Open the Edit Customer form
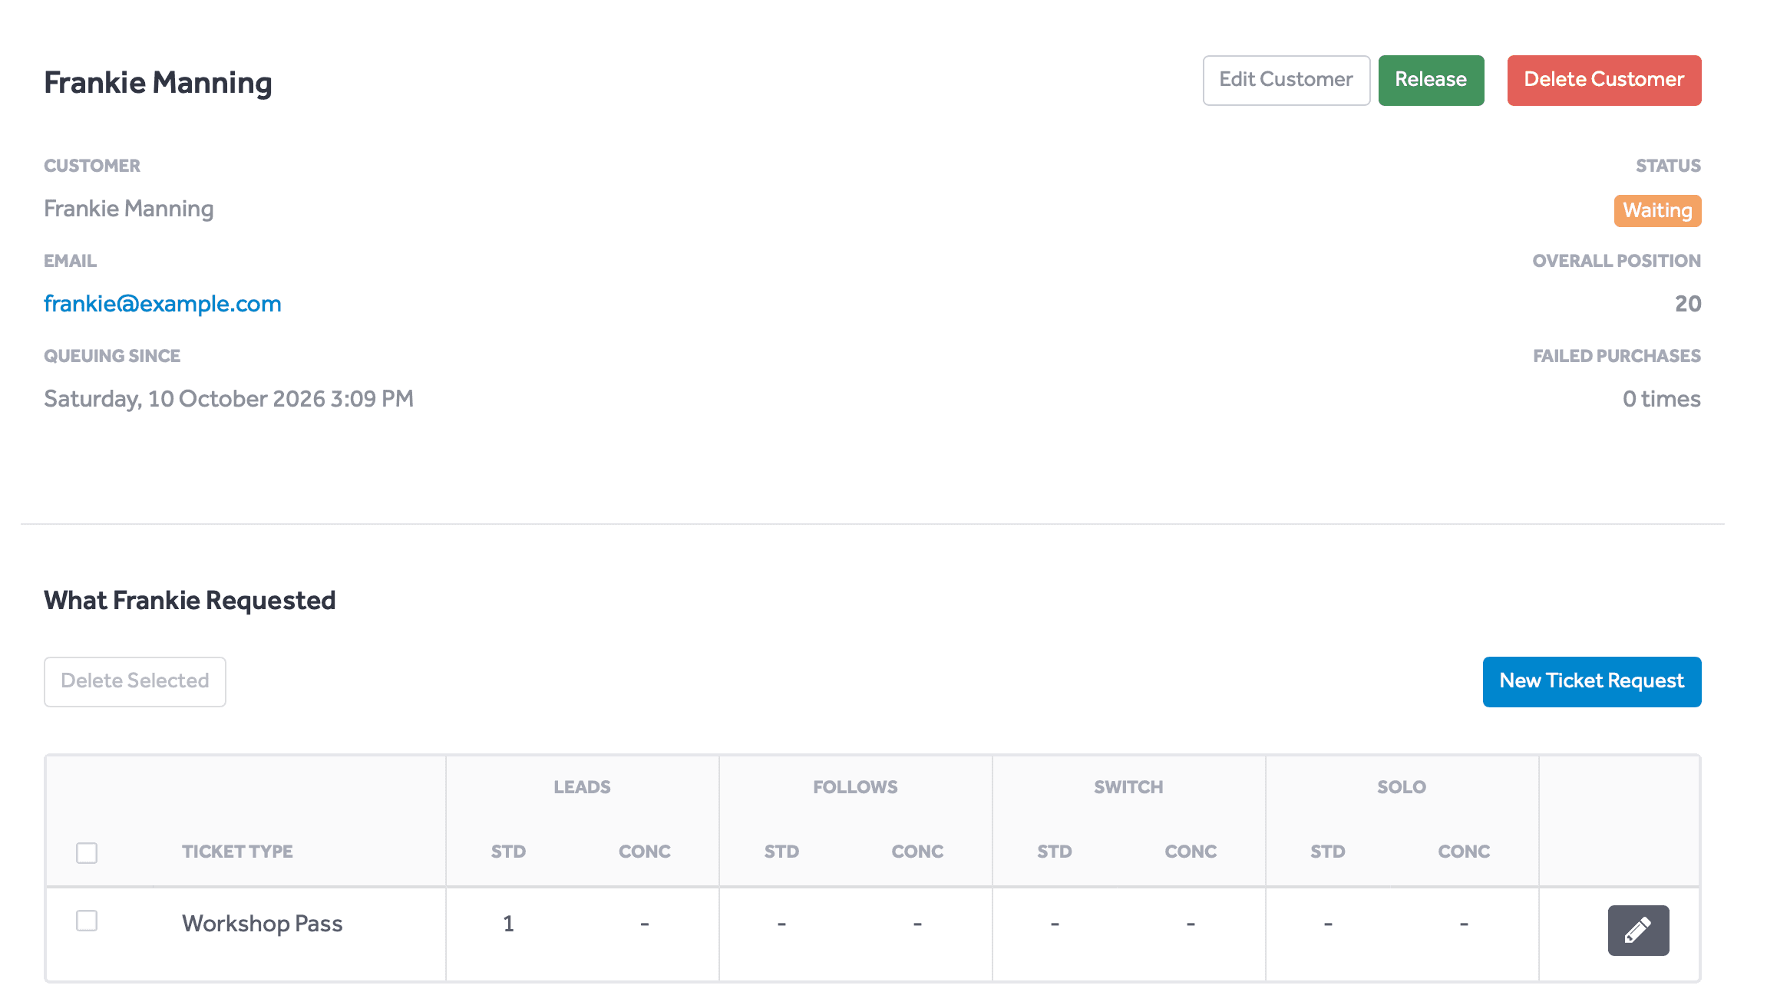The height and width of the screenshot is (1005, 1767). click(1286, 80)
